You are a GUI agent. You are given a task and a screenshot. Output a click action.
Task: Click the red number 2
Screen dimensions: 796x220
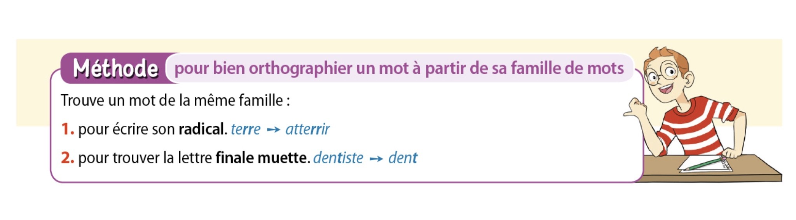[68, 158]
